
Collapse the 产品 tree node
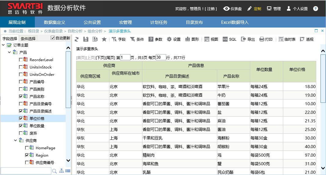(x=9, y=52)
